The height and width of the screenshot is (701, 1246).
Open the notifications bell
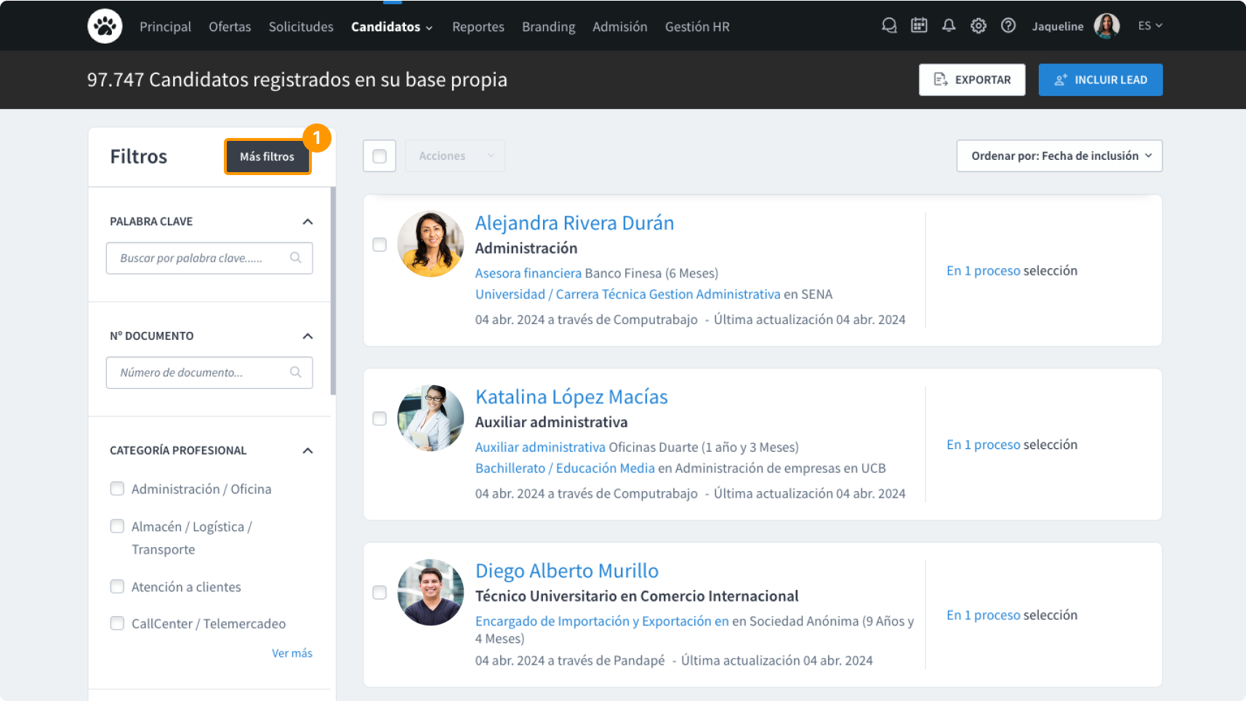(949, 26)
